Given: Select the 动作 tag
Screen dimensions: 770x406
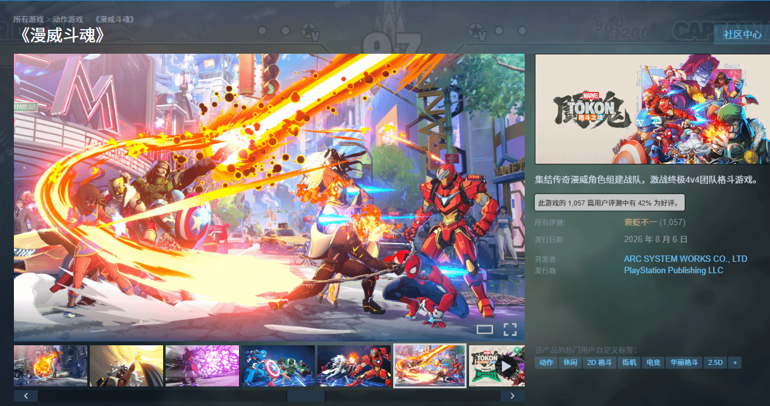Looking at the screenshot, I should (x=546, y=363).
